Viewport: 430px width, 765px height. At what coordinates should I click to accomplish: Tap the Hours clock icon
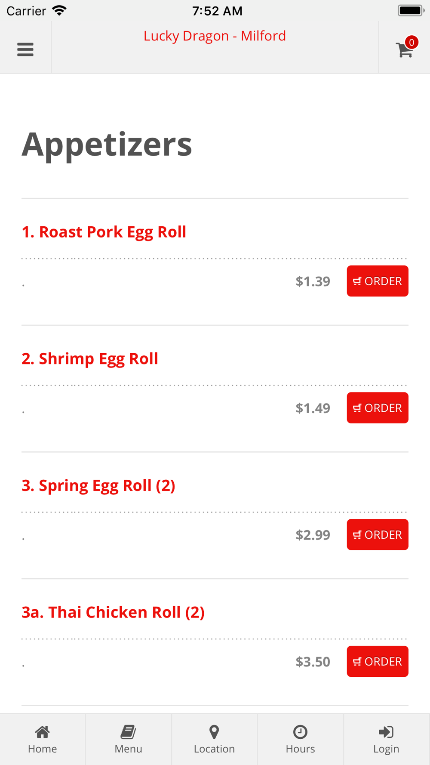[x=300, y=732]
